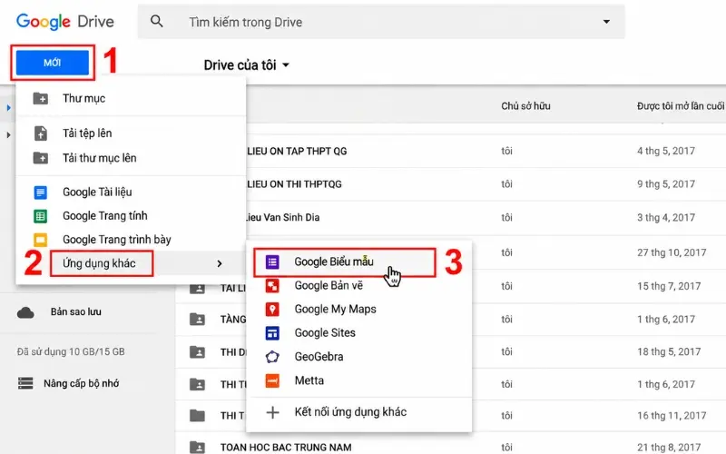
Task: Choose Google Tài liệu from the menu
Action: coord(131,192)
